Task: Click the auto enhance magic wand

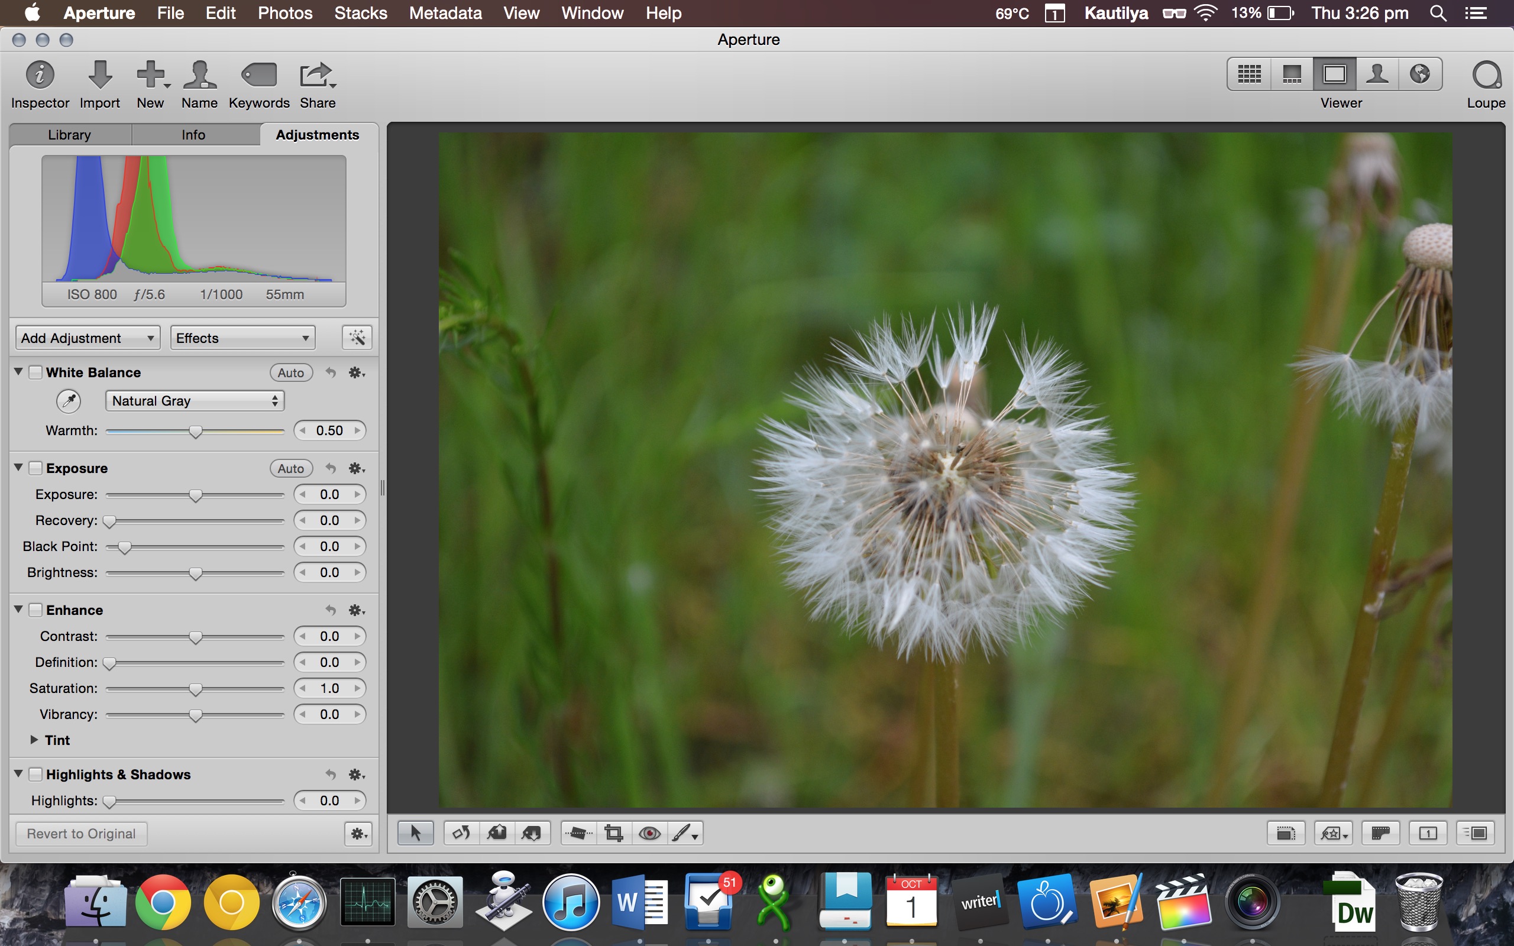Action: (357, 338)
